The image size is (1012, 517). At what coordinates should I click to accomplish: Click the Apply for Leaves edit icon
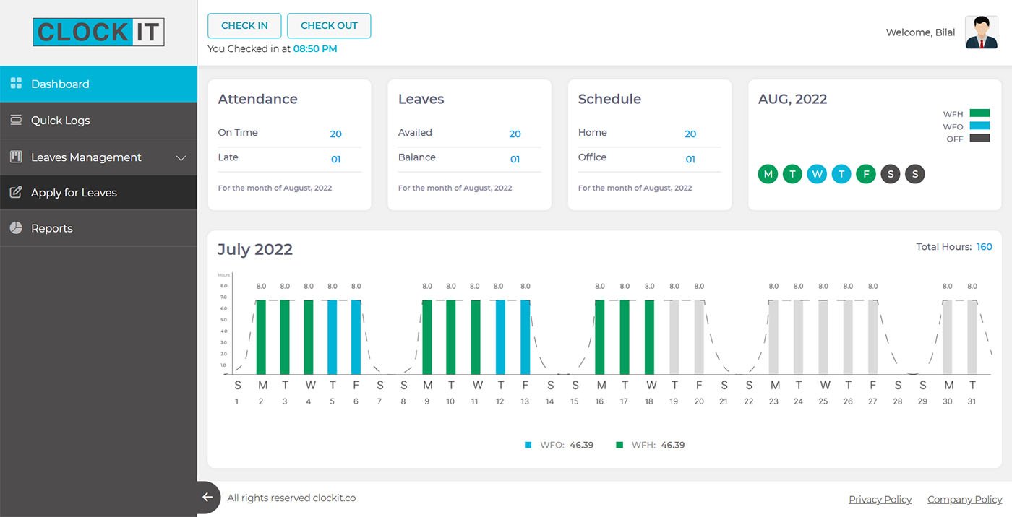pyautogui.click(x=16, y=192)
